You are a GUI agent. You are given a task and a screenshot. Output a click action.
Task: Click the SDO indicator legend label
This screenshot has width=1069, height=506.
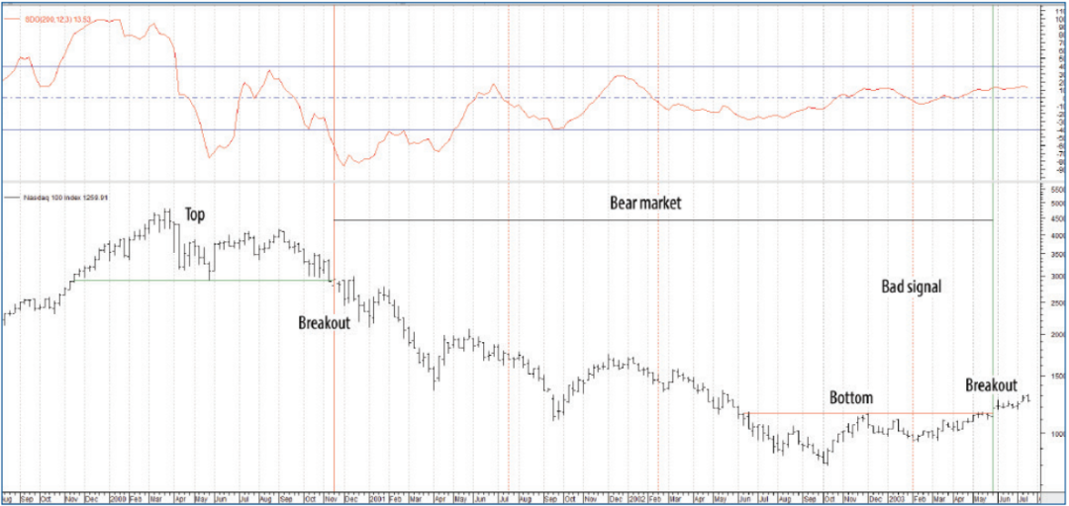click(x=47, y=16)
